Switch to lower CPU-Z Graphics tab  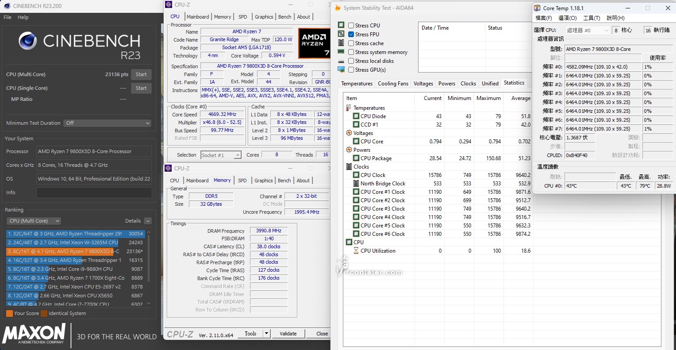264,181
